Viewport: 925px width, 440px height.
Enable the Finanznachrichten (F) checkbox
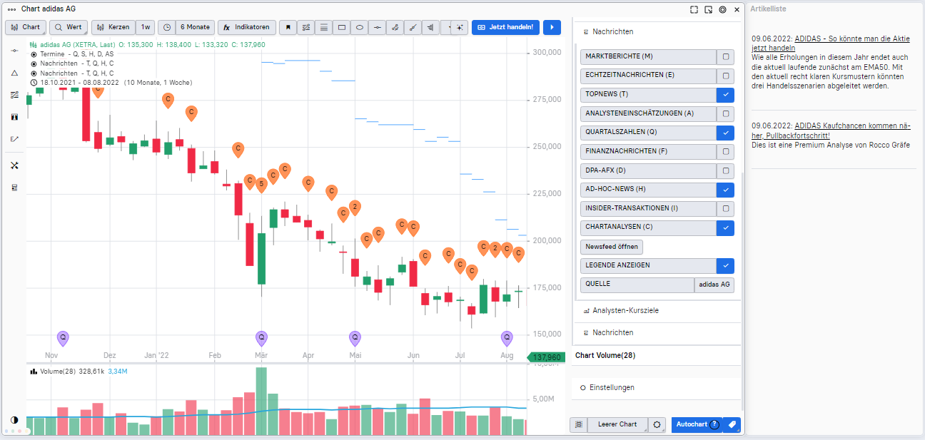tap(725, 151)
